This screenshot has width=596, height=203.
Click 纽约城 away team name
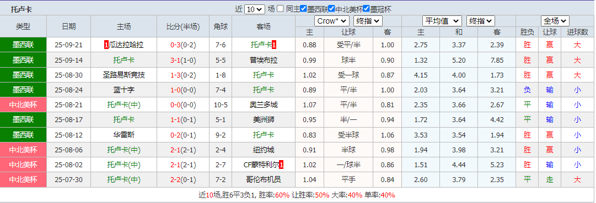pyautogui.click(x=264, y=150)
